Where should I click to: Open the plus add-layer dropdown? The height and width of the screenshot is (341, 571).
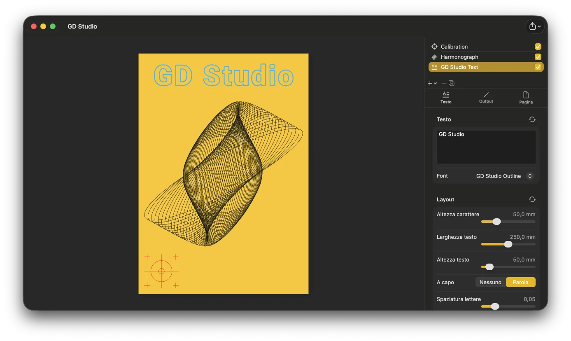coord(432,83)
